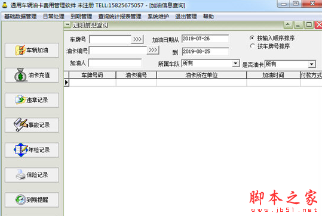322x216 pixels.
Task: Restore the main application window
Action: point(296,4)
